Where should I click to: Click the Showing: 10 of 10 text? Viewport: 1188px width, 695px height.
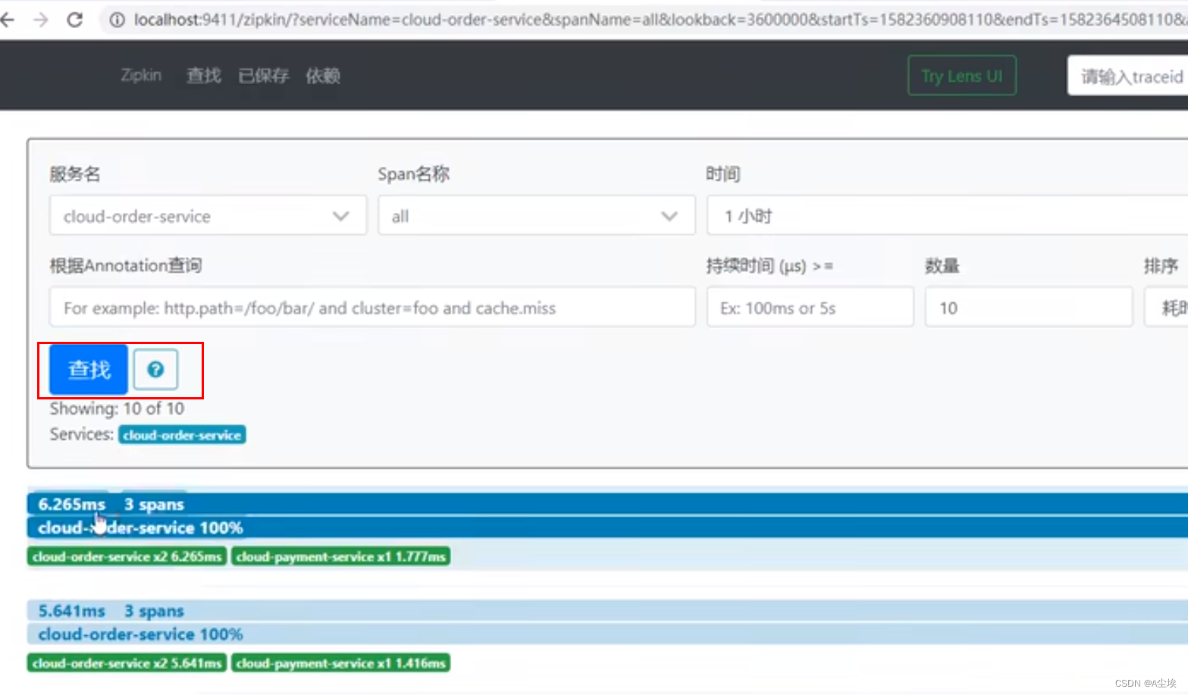click(x=117, y=409)
